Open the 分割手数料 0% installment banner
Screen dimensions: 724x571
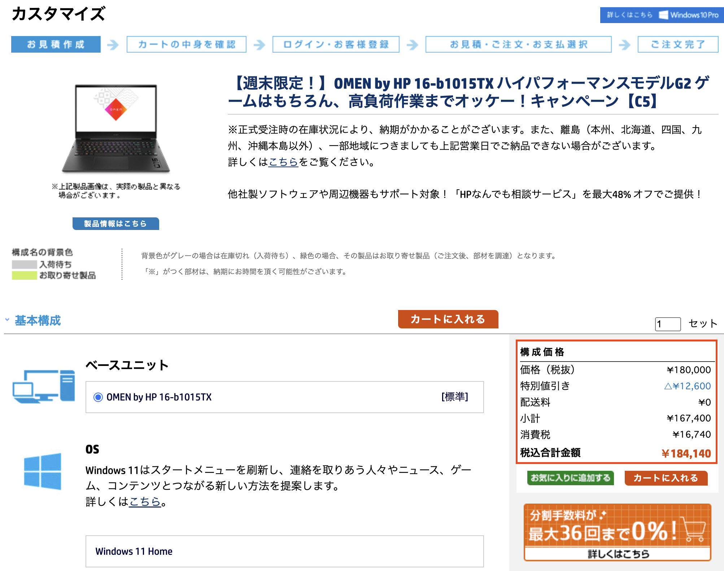click(x=618, y=532)
